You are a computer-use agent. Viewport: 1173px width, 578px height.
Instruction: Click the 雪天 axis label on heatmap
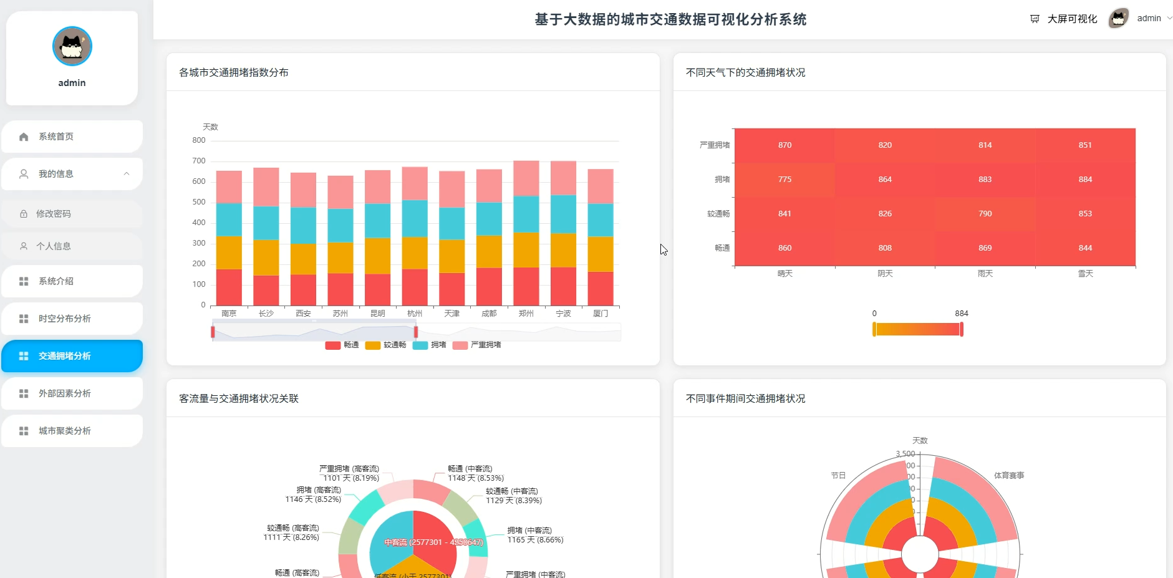coord(1086,274)
